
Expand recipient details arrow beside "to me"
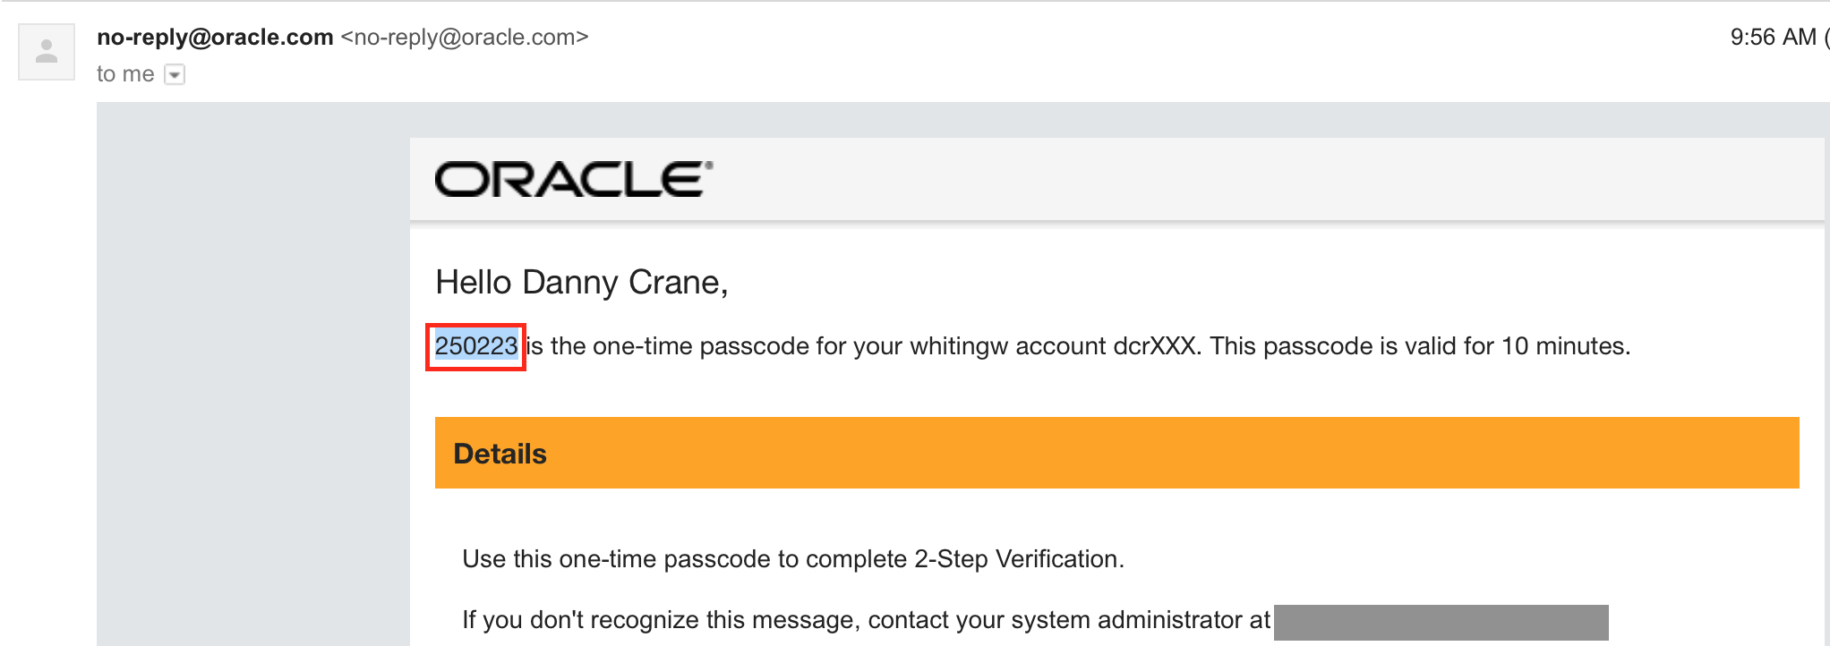click(175, 75)
